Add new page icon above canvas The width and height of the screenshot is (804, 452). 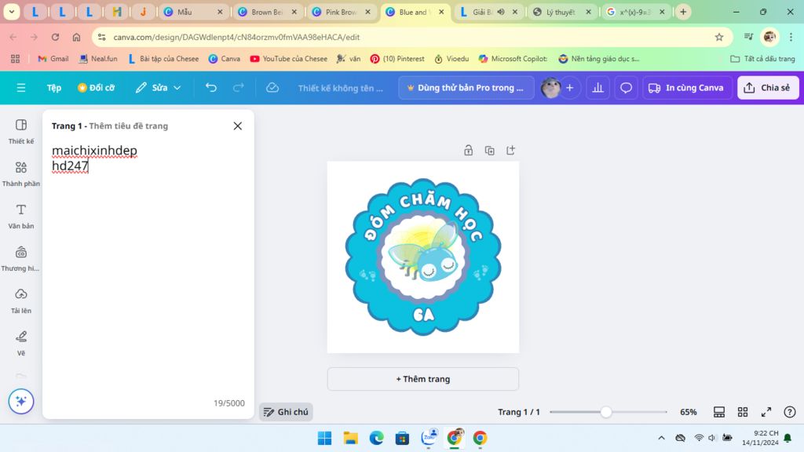[510, 150]
